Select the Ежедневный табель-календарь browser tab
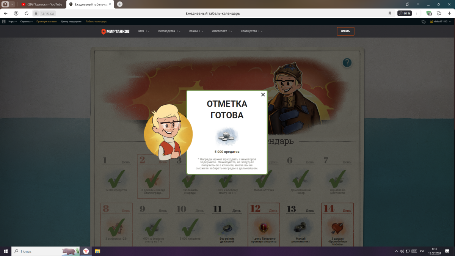The height and width of the screenshot is (256, 455). 90,4
